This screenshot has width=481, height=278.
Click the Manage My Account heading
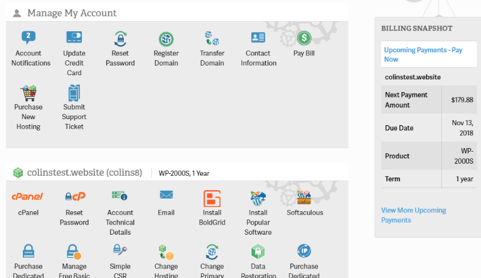click(72, 13)
